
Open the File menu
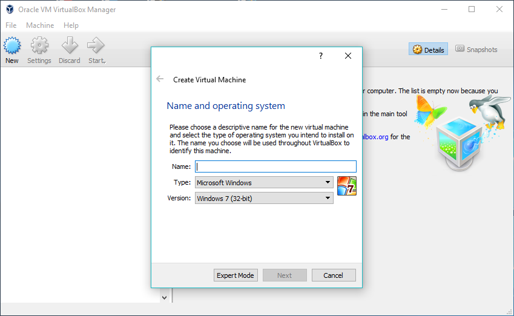[11, 25]
